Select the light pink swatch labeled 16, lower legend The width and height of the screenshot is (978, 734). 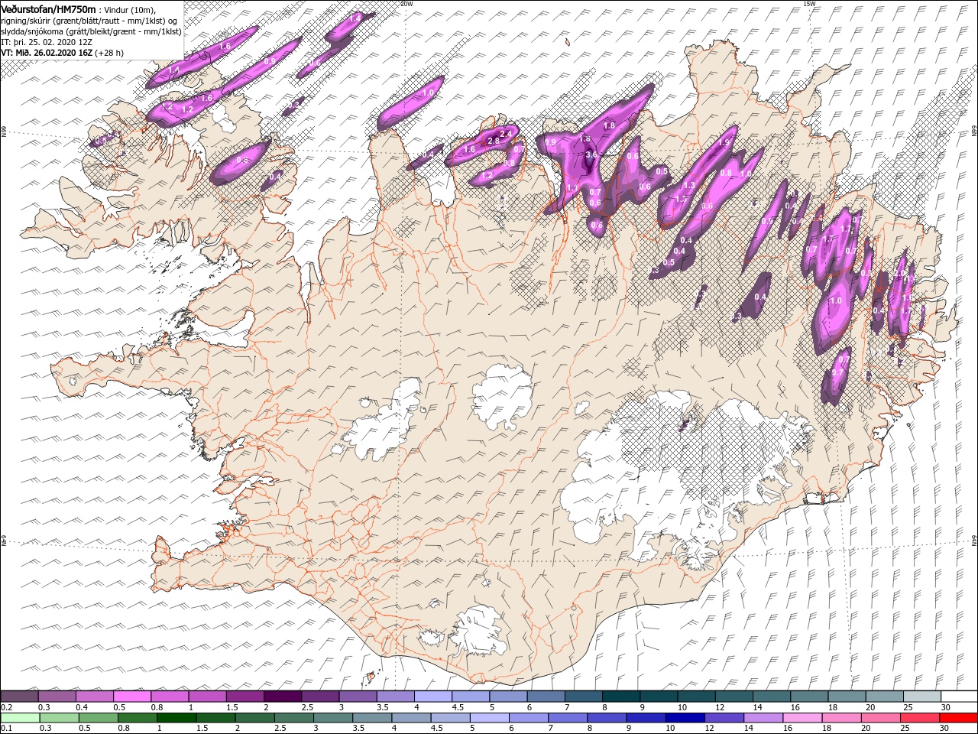click(802, 717)
